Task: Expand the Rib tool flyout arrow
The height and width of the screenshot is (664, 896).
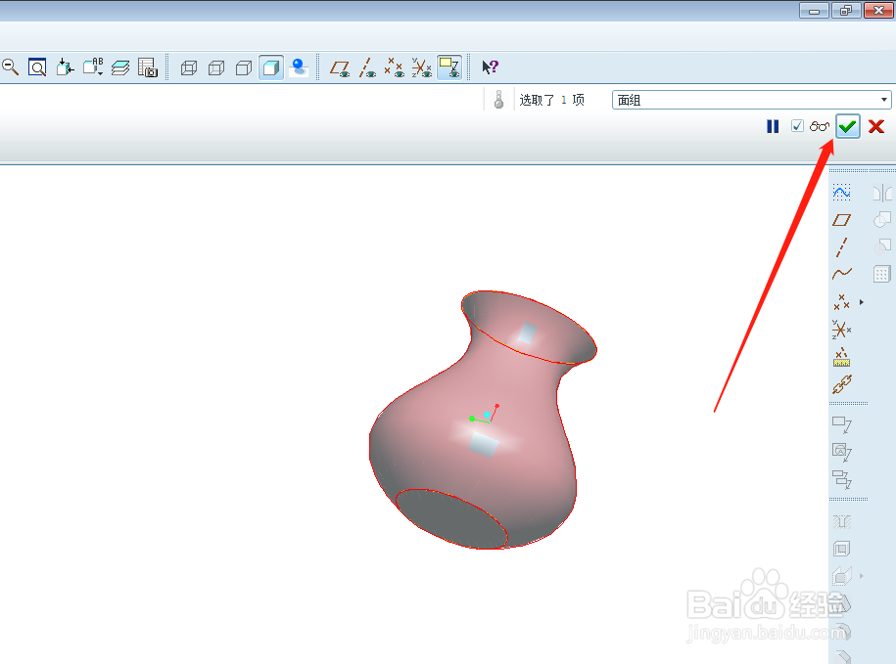Action: pyautogui.click(x=861, y=576)
